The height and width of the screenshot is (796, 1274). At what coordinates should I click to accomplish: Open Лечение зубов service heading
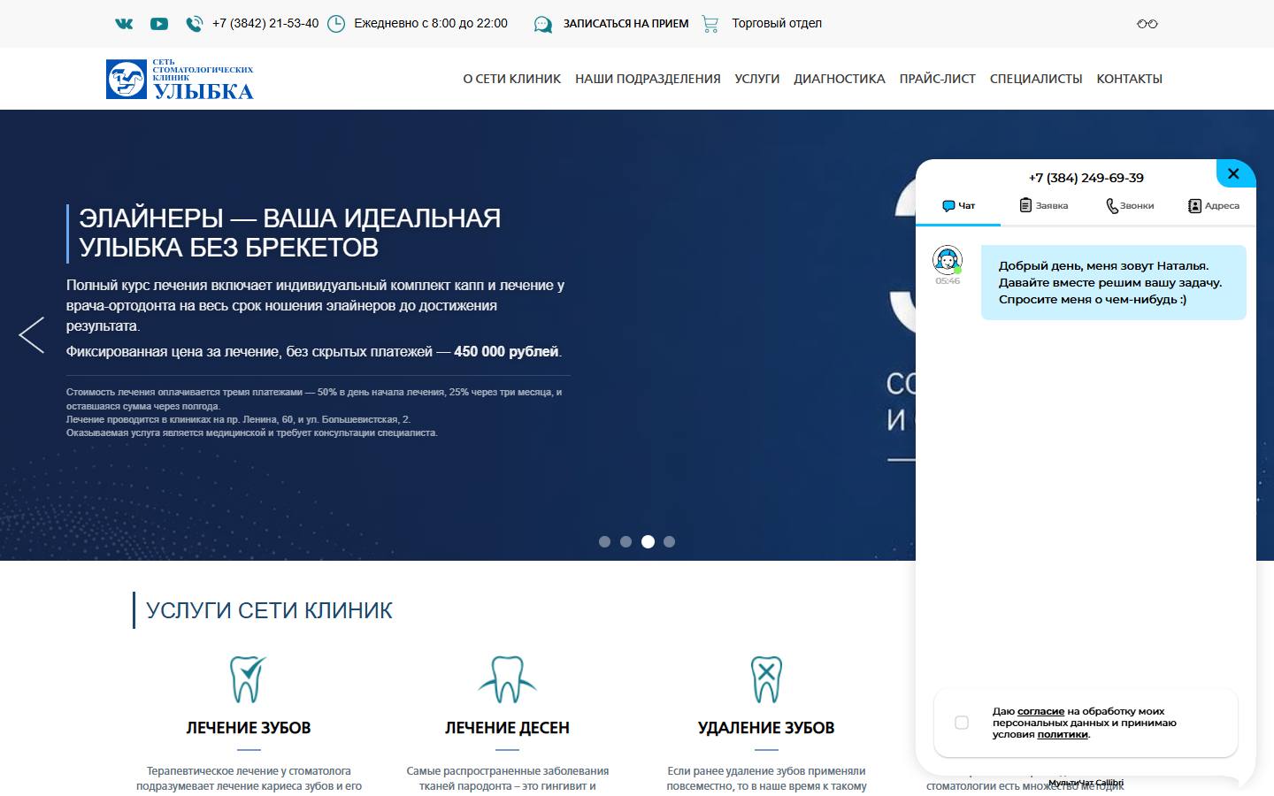click(249, 728)
